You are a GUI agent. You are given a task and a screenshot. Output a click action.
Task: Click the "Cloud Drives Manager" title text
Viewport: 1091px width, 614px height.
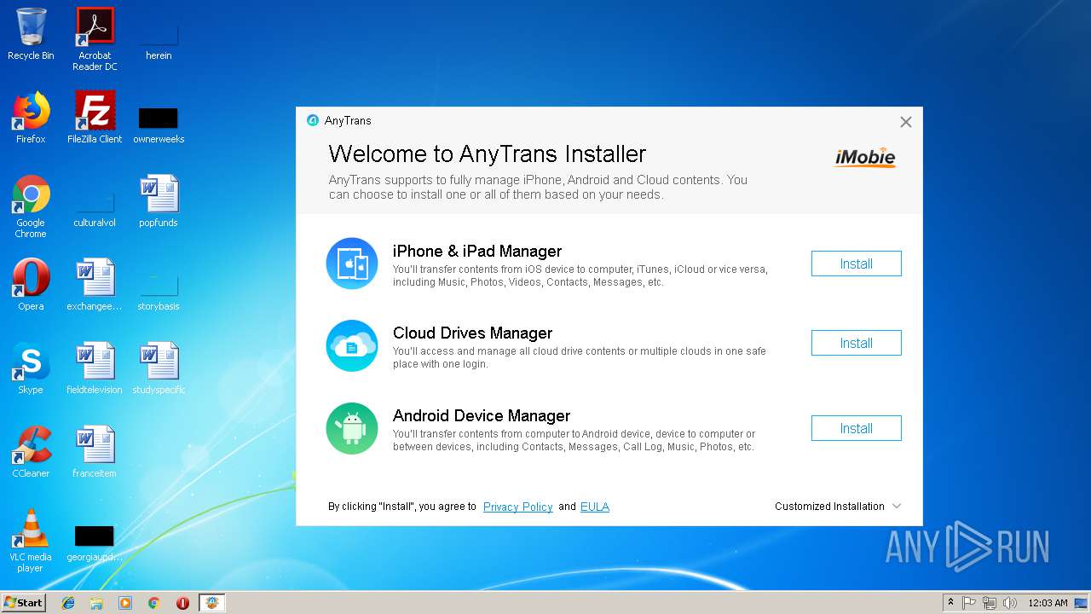pos(472,333)
